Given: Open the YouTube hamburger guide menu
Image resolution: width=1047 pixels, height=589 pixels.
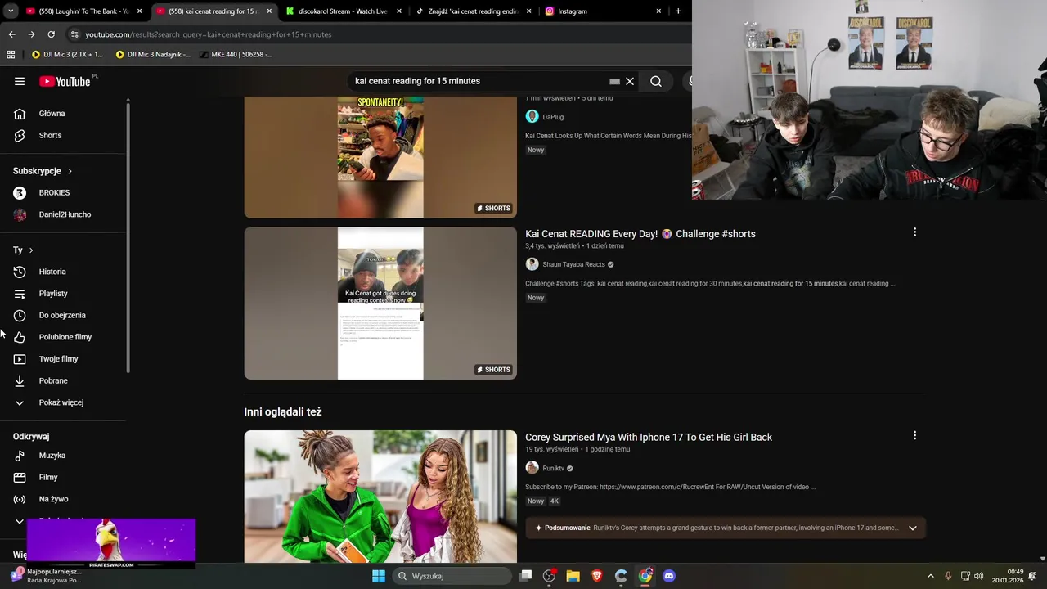Looking at the screenshot, I should (20, 81).
